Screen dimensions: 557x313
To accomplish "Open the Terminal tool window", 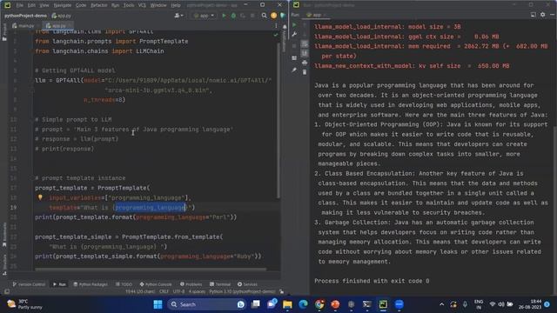I will coord(220,284).
